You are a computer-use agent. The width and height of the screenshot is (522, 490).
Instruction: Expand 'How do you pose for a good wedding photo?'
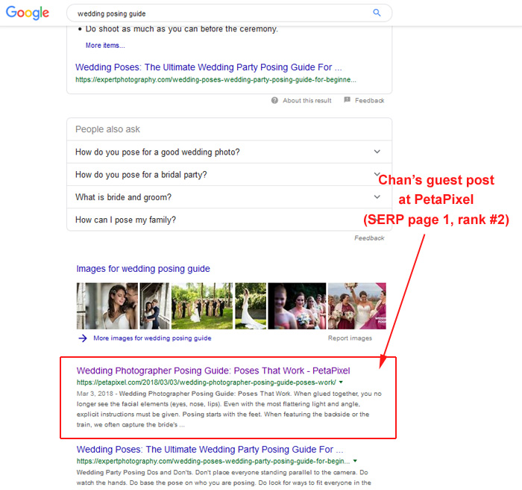point(377,152)
